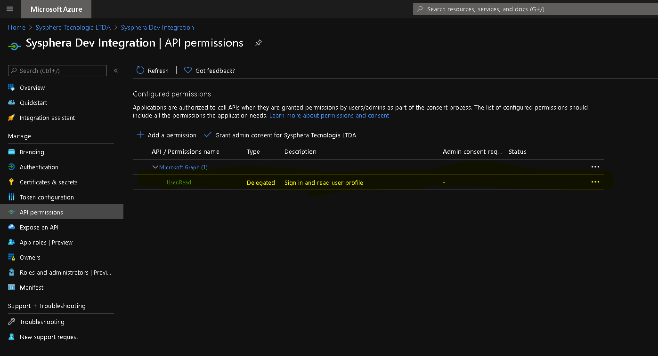This screenshot has height=356, width=658.
Task: Click the Refresh button
Action: [153, 71]
